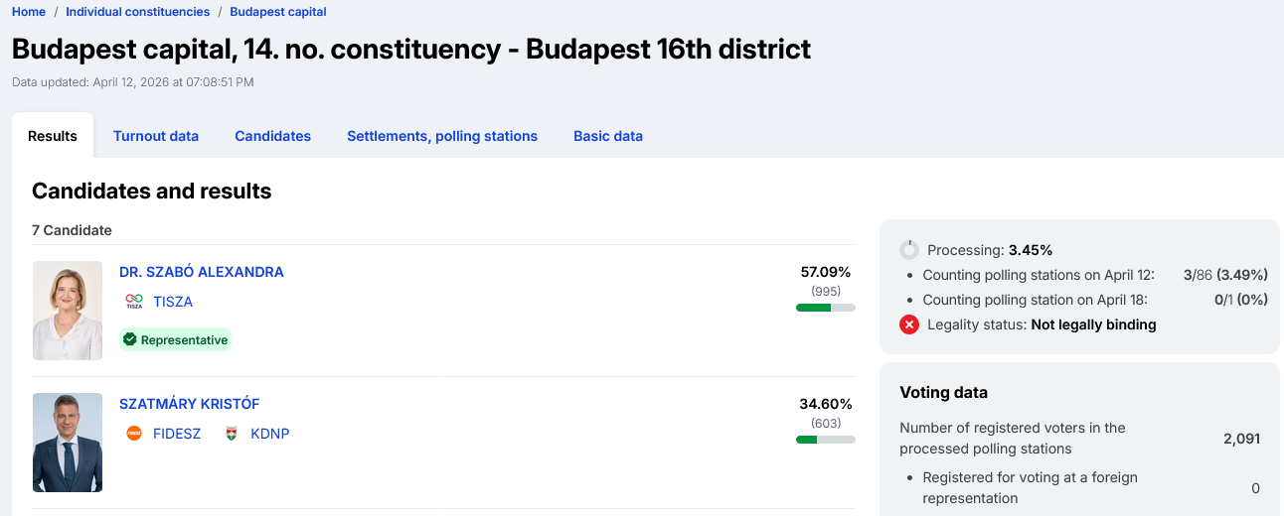The height and width of the screenshot is (516, 1284).
Task: Click the '2,091' registered voters value
Action: click(1242, 438)
